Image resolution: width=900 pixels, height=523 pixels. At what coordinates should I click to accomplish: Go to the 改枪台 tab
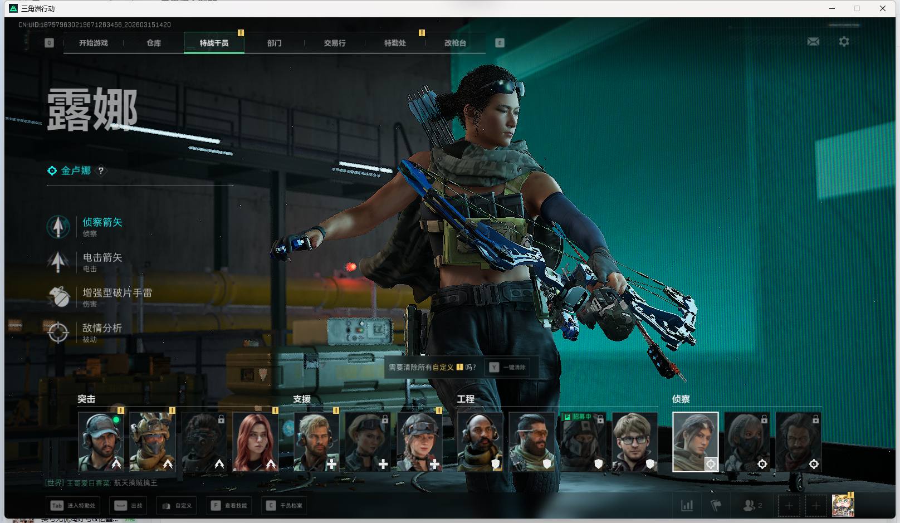click(x=455, y=43)
